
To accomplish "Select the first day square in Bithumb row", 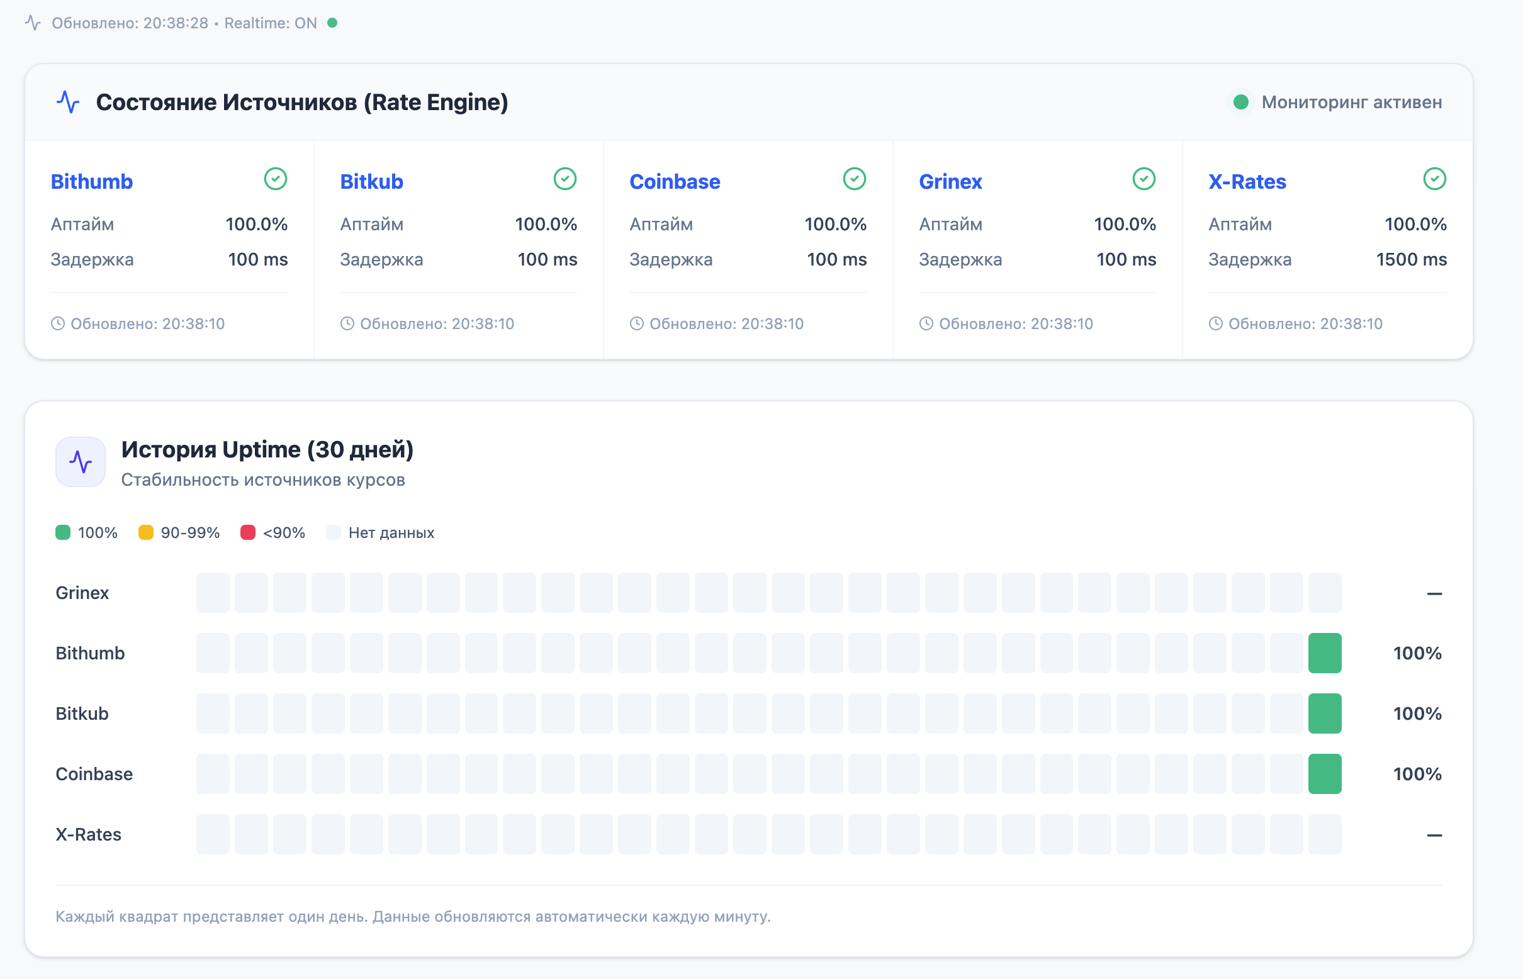I will coord(213,653).
